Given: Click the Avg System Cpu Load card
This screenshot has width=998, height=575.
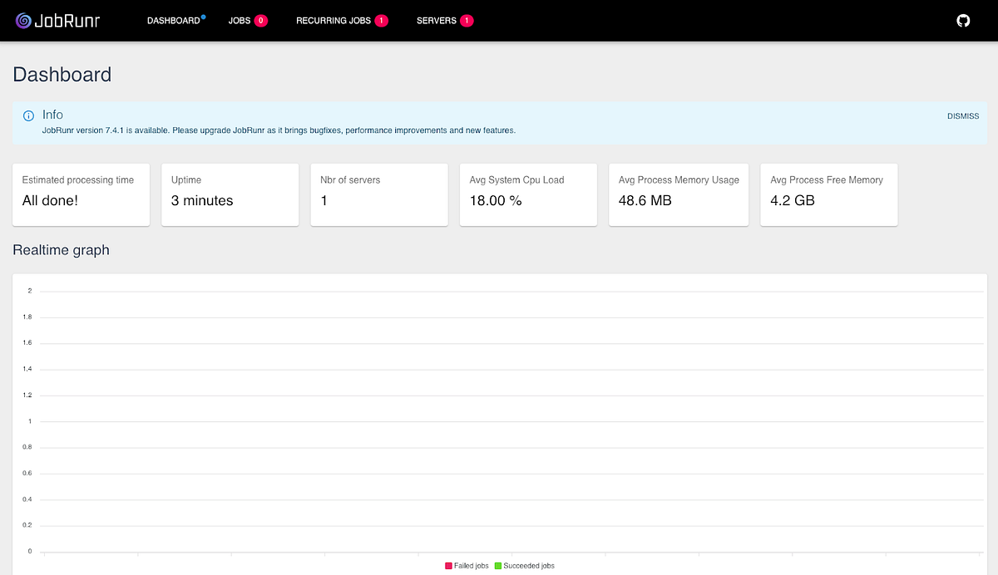Looking at the screenshot, I should pyautogui.click(x=528, y=194).
